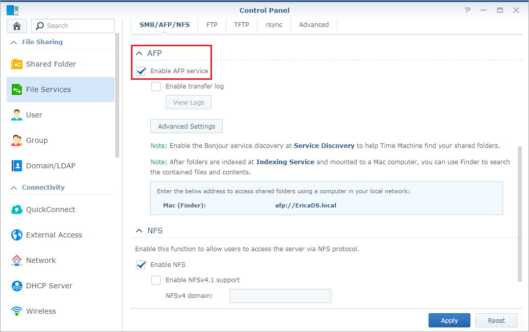The height and width of the screenshot is (332, 529).
Task: Click the QuickConnect cloud icon
Action: (16, 209)
